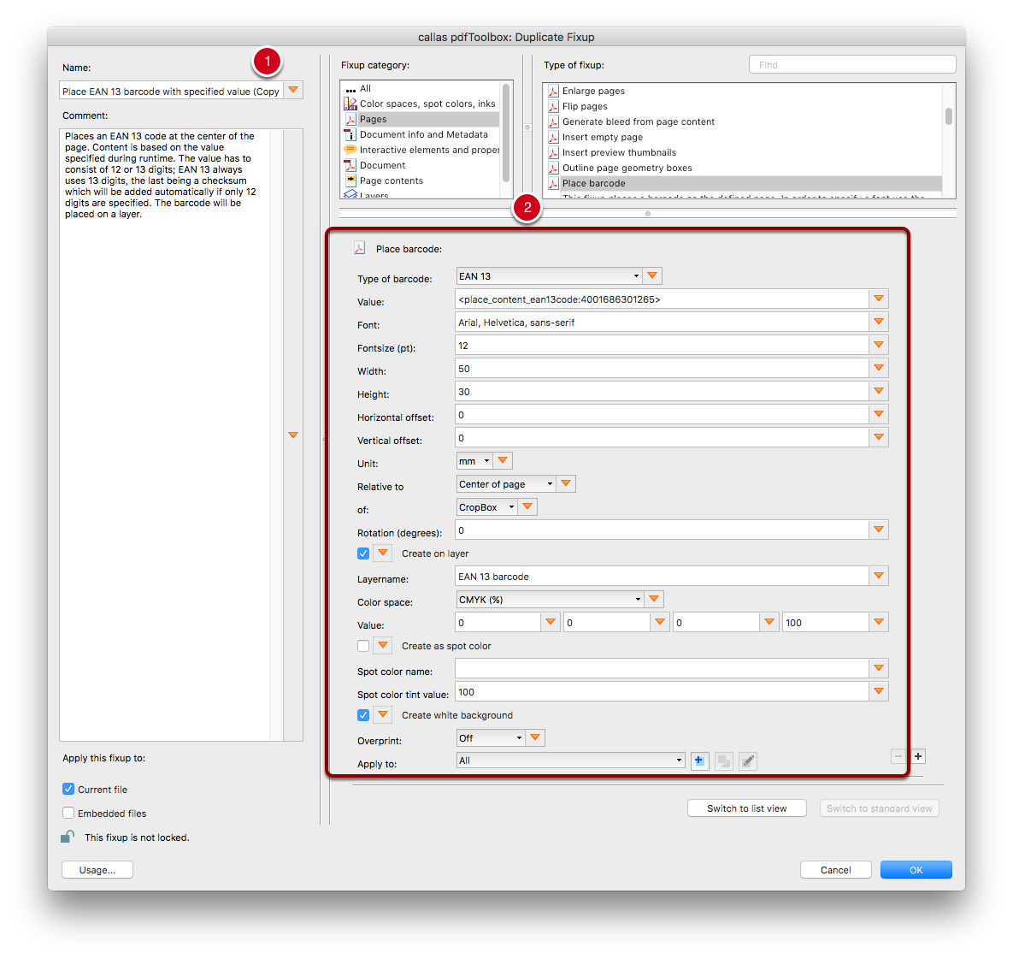Click the Layername field EAN 13 barcode

click(x=662, y=577)
